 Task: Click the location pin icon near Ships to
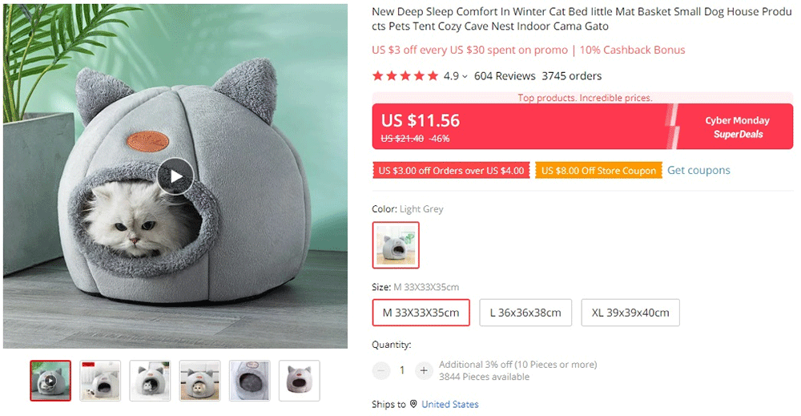coord(413,405)
